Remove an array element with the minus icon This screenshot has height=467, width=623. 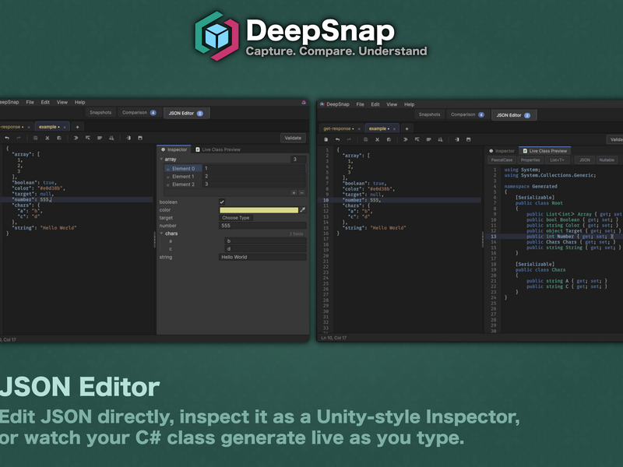click(x=301, y=192)
